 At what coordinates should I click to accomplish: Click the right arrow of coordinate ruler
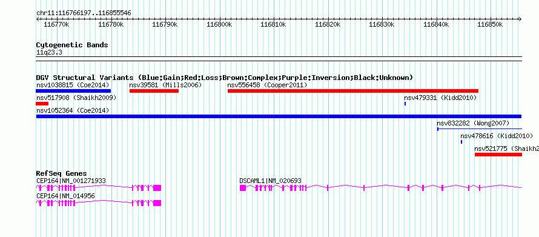coord(520,19)
